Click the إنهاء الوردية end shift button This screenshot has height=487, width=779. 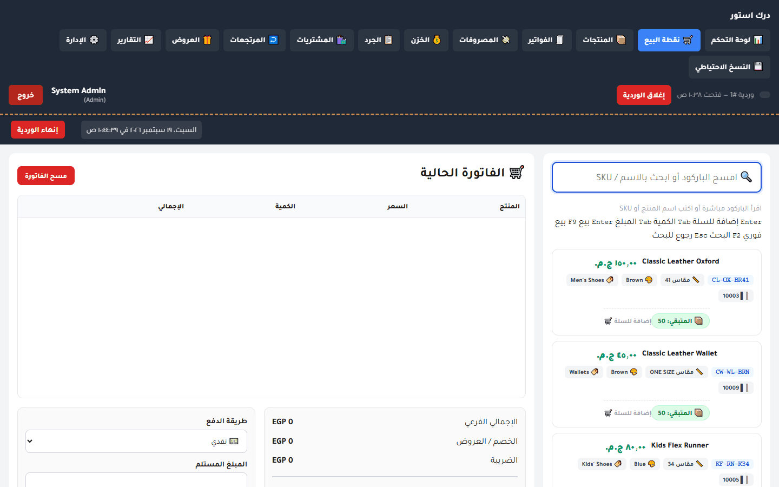38,130
